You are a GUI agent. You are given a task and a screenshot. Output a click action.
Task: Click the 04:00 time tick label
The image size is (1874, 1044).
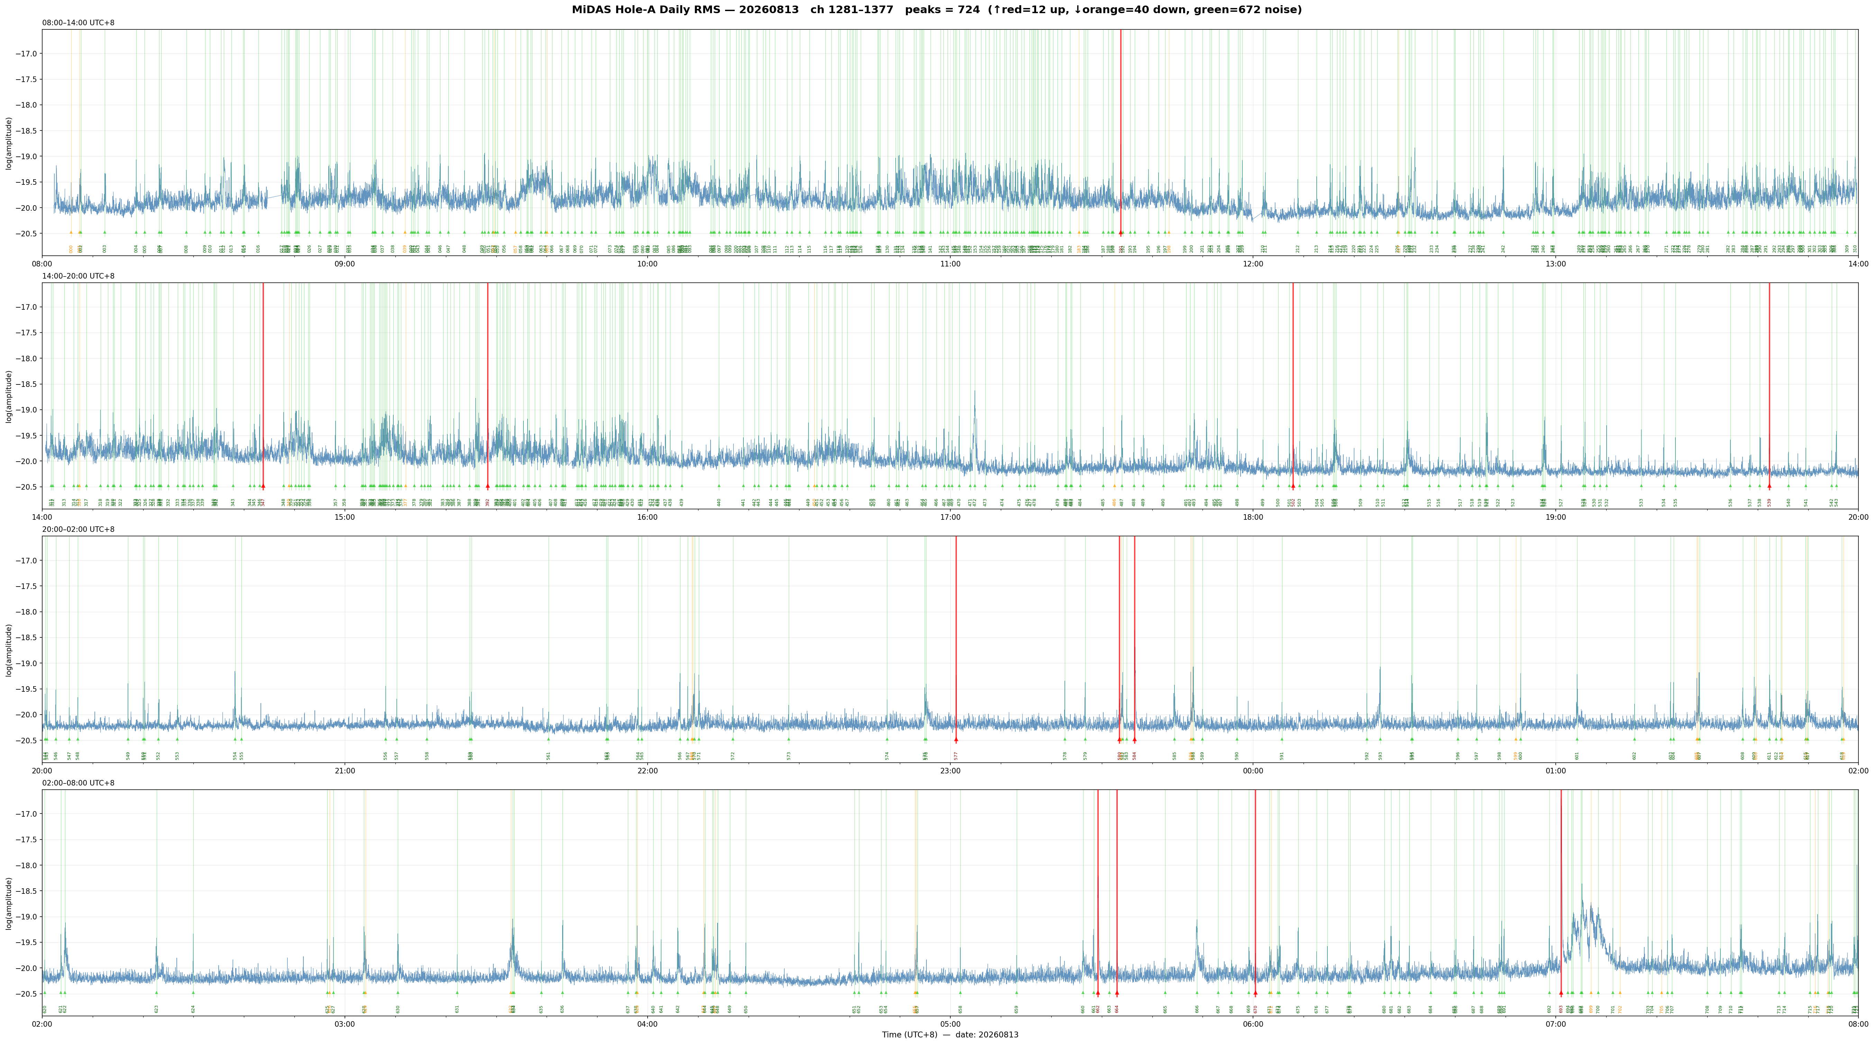[x=648, y=1024]
